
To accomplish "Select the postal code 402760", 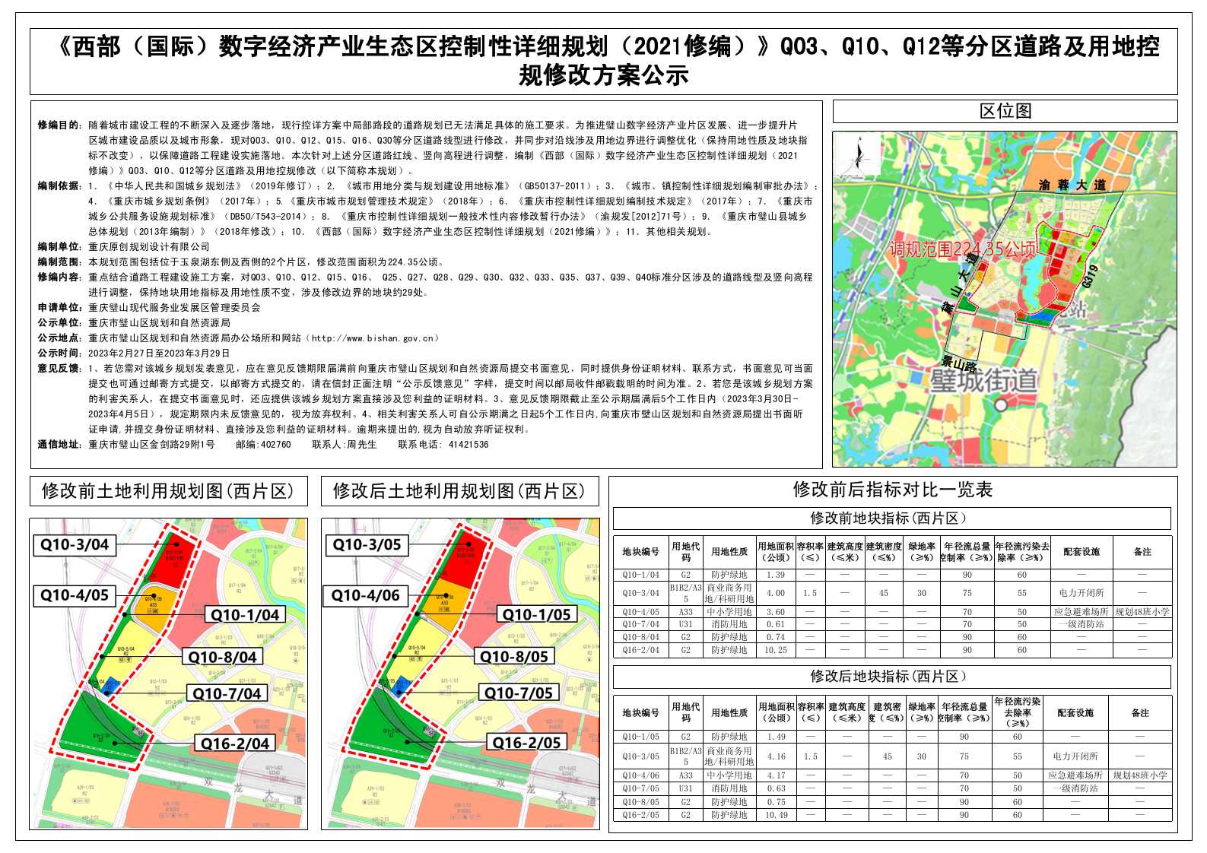I will [275, 445].
